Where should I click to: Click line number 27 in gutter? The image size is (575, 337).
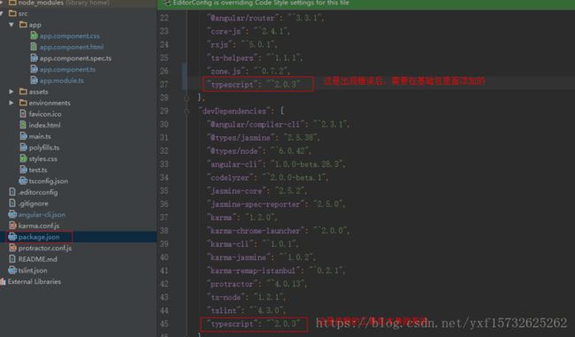[164, 84]
